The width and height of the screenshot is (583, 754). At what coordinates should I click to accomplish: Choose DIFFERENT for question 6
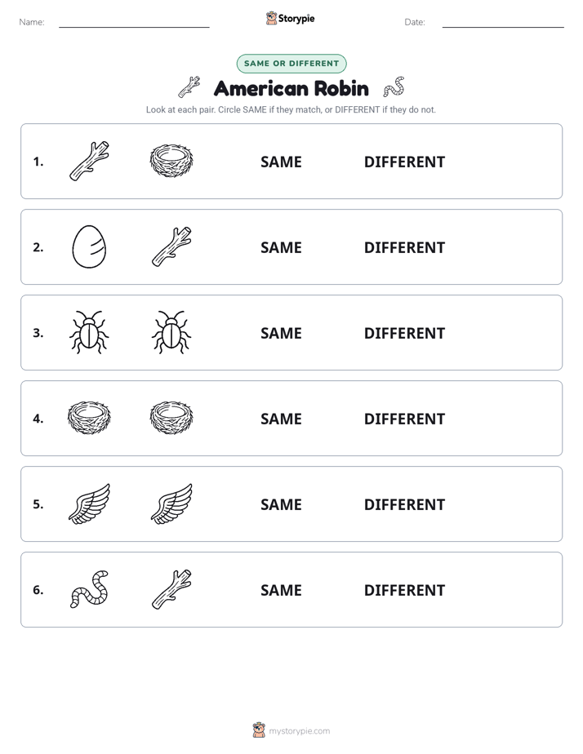(404, 590)
